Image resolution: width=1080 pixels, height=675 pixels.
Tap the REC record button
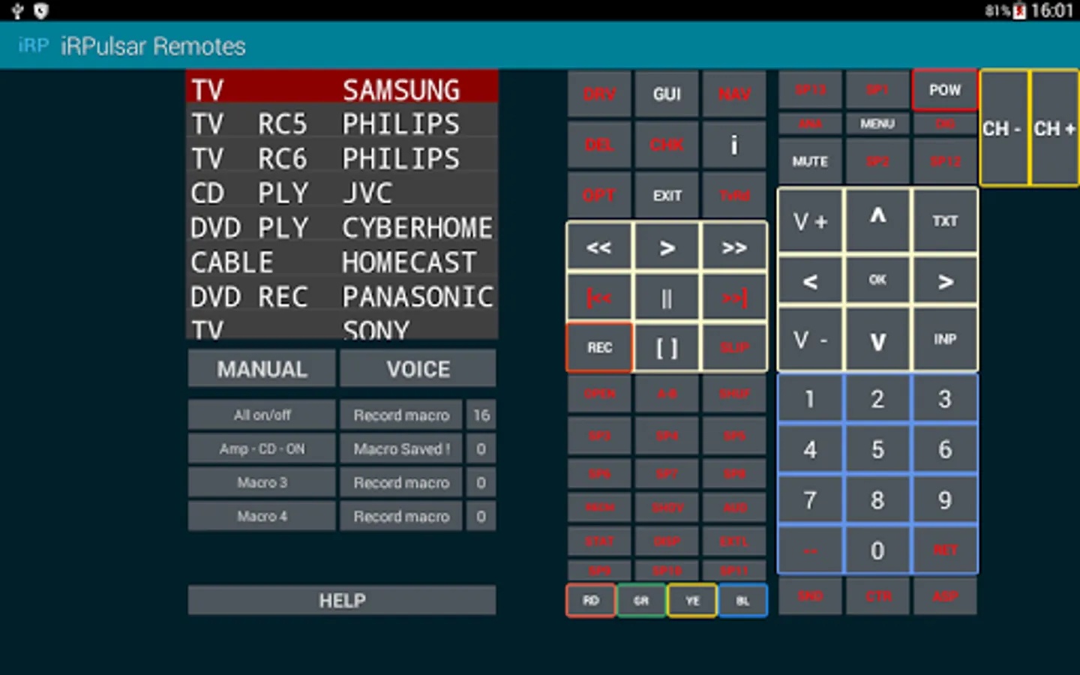[x=599, y=347]
